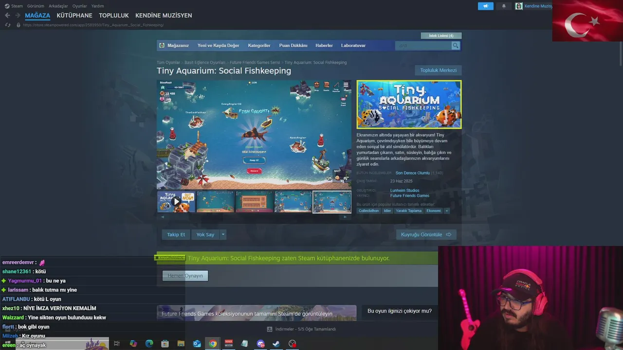The height and width of the screenshot is (350, 623).
Task: Go back with the left arrow
Action: point(7,16)
